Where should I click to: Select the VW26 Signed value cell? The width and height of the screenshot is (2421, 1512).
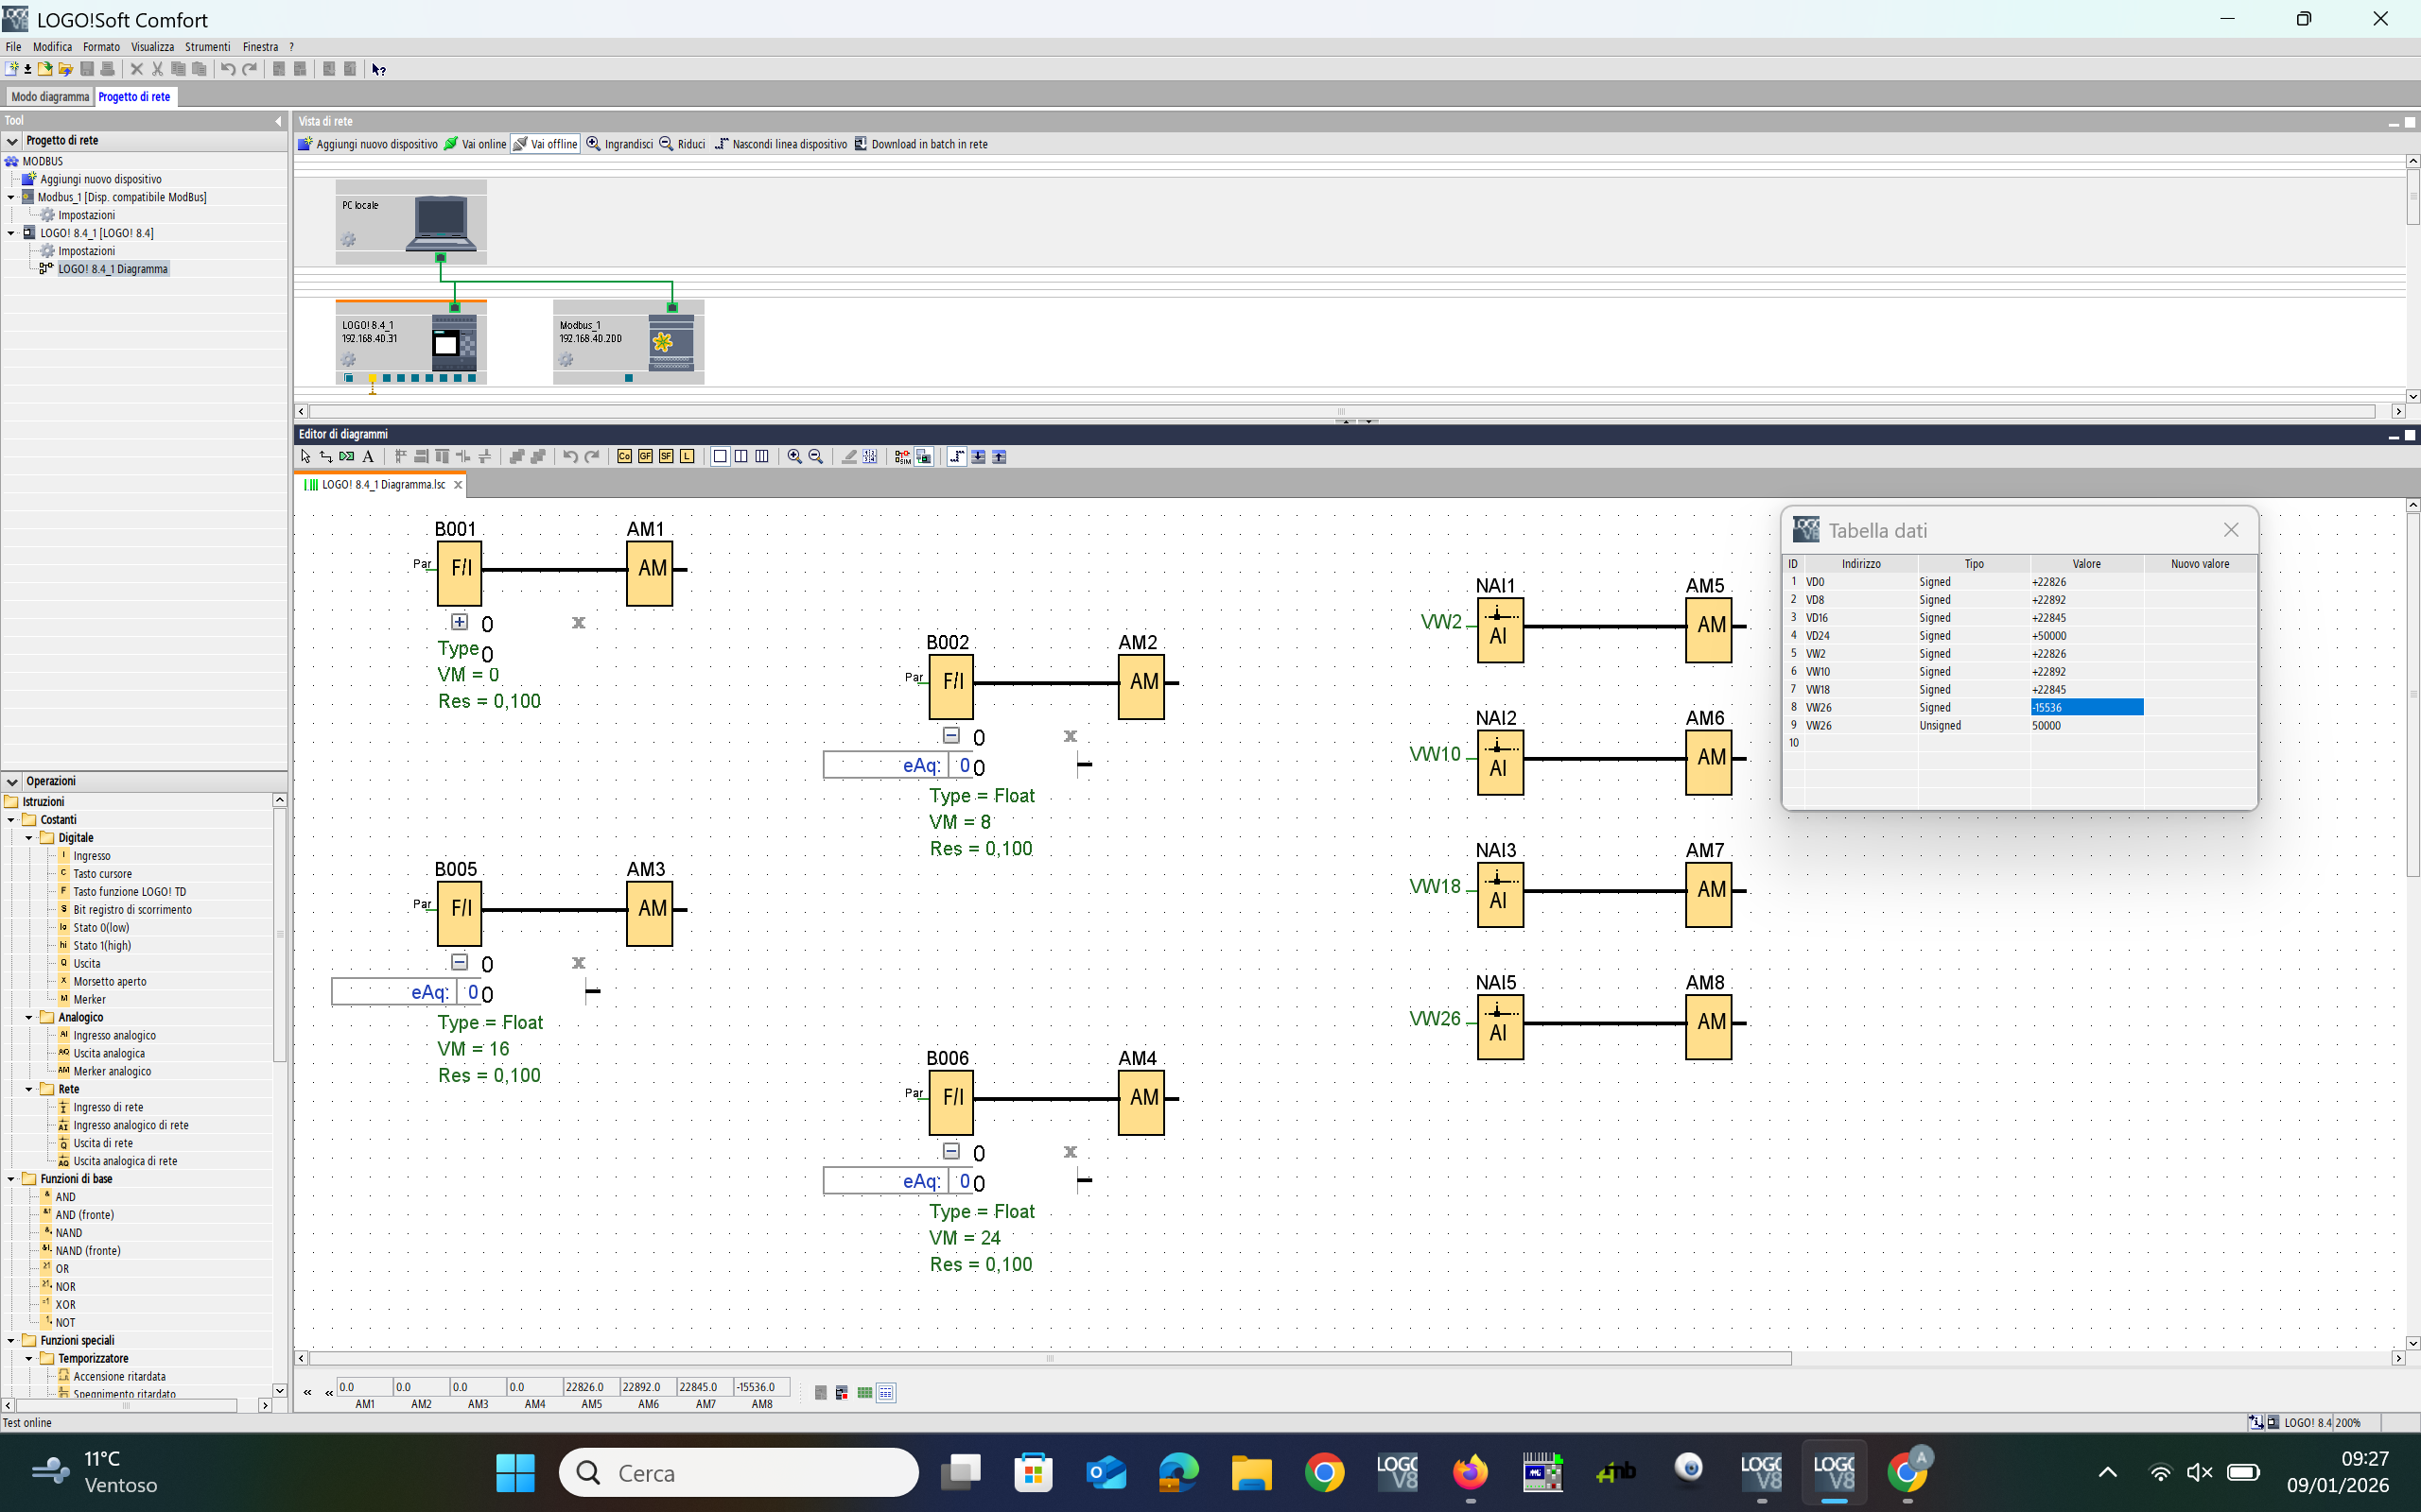coord(2086,708)
